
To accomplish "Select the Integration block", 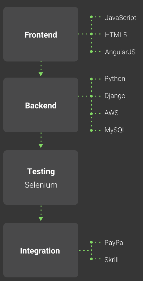I will [41, 250].
